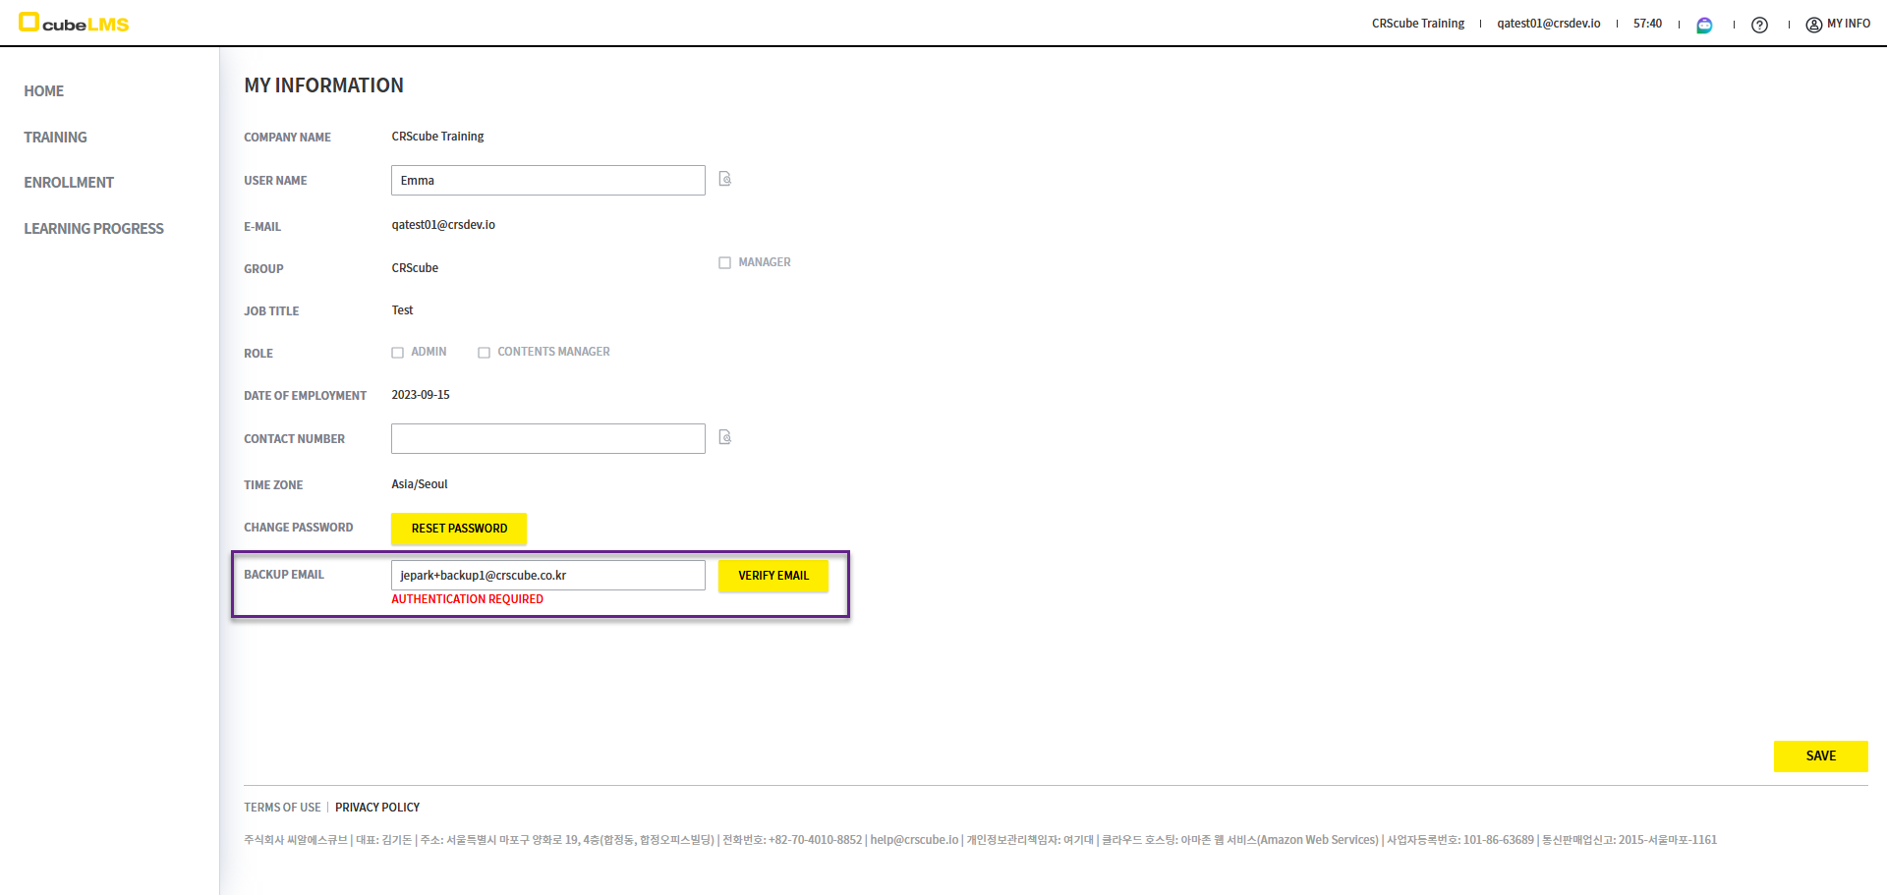Open TRAINING from the sidebar
Viewport: 1887px width, 895px height.
[56, 138]
